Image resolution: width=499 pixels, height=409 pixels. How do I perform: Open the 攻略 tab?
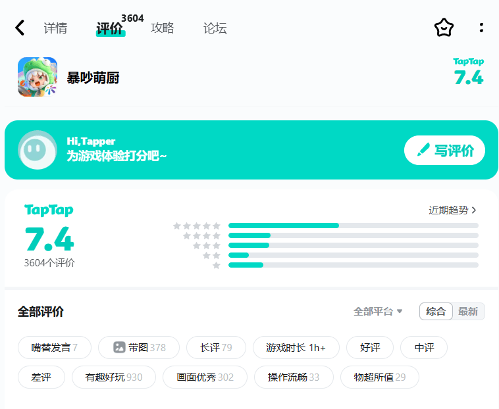point(163,28)
